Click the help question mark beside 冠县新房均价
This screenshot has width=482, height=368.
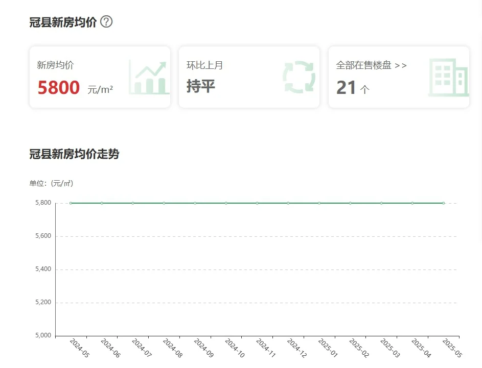(x=106, y=22)
